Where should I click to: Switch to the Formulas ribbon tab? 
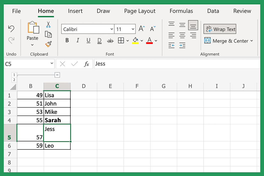(x=181, y=11)
